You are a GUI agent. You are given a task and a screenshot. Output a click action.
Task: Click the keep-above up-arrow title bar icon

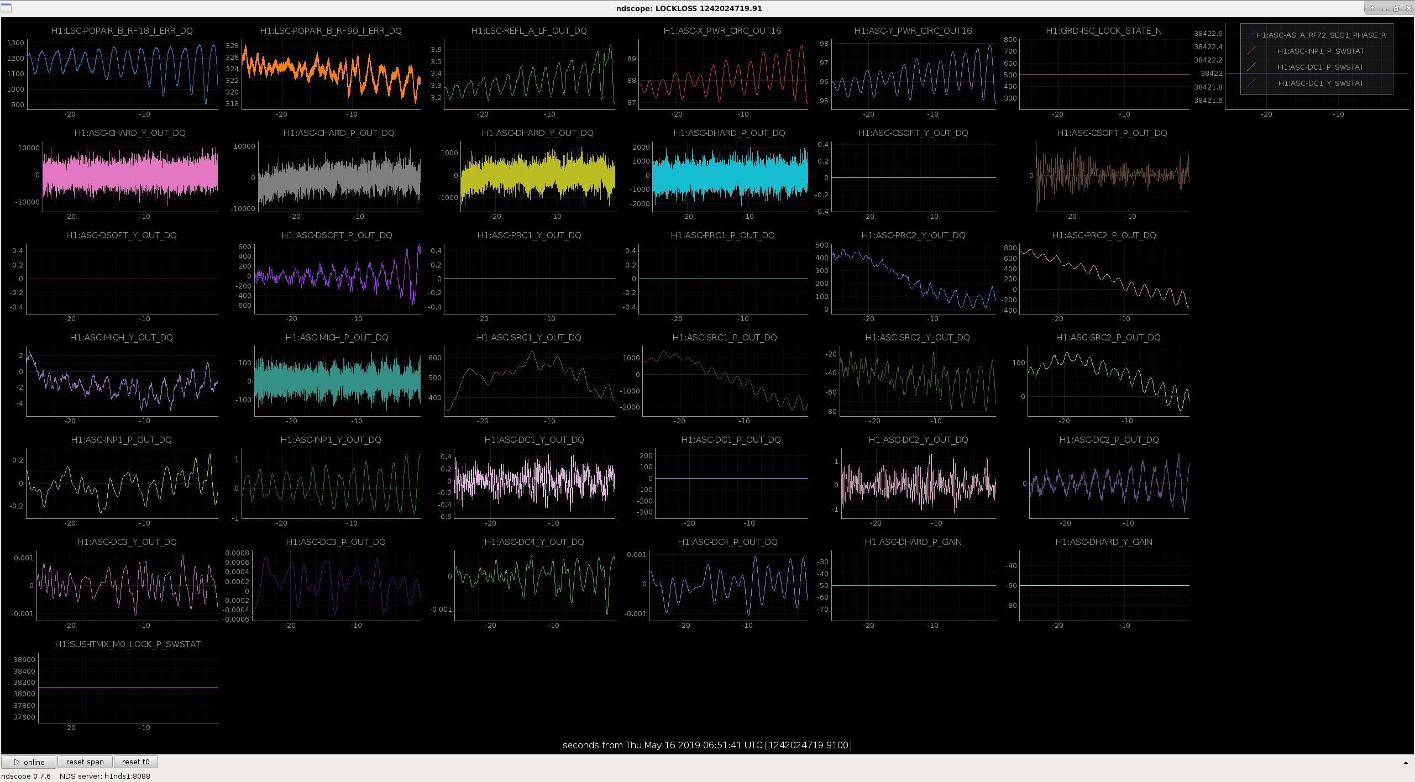pos(1372,8)
